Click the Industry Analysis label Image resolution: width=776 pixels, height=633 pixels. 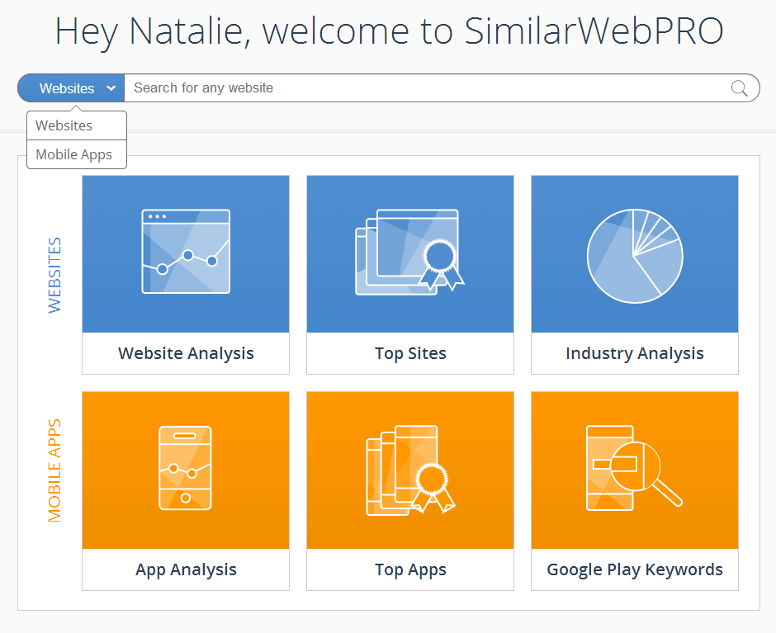635,353
